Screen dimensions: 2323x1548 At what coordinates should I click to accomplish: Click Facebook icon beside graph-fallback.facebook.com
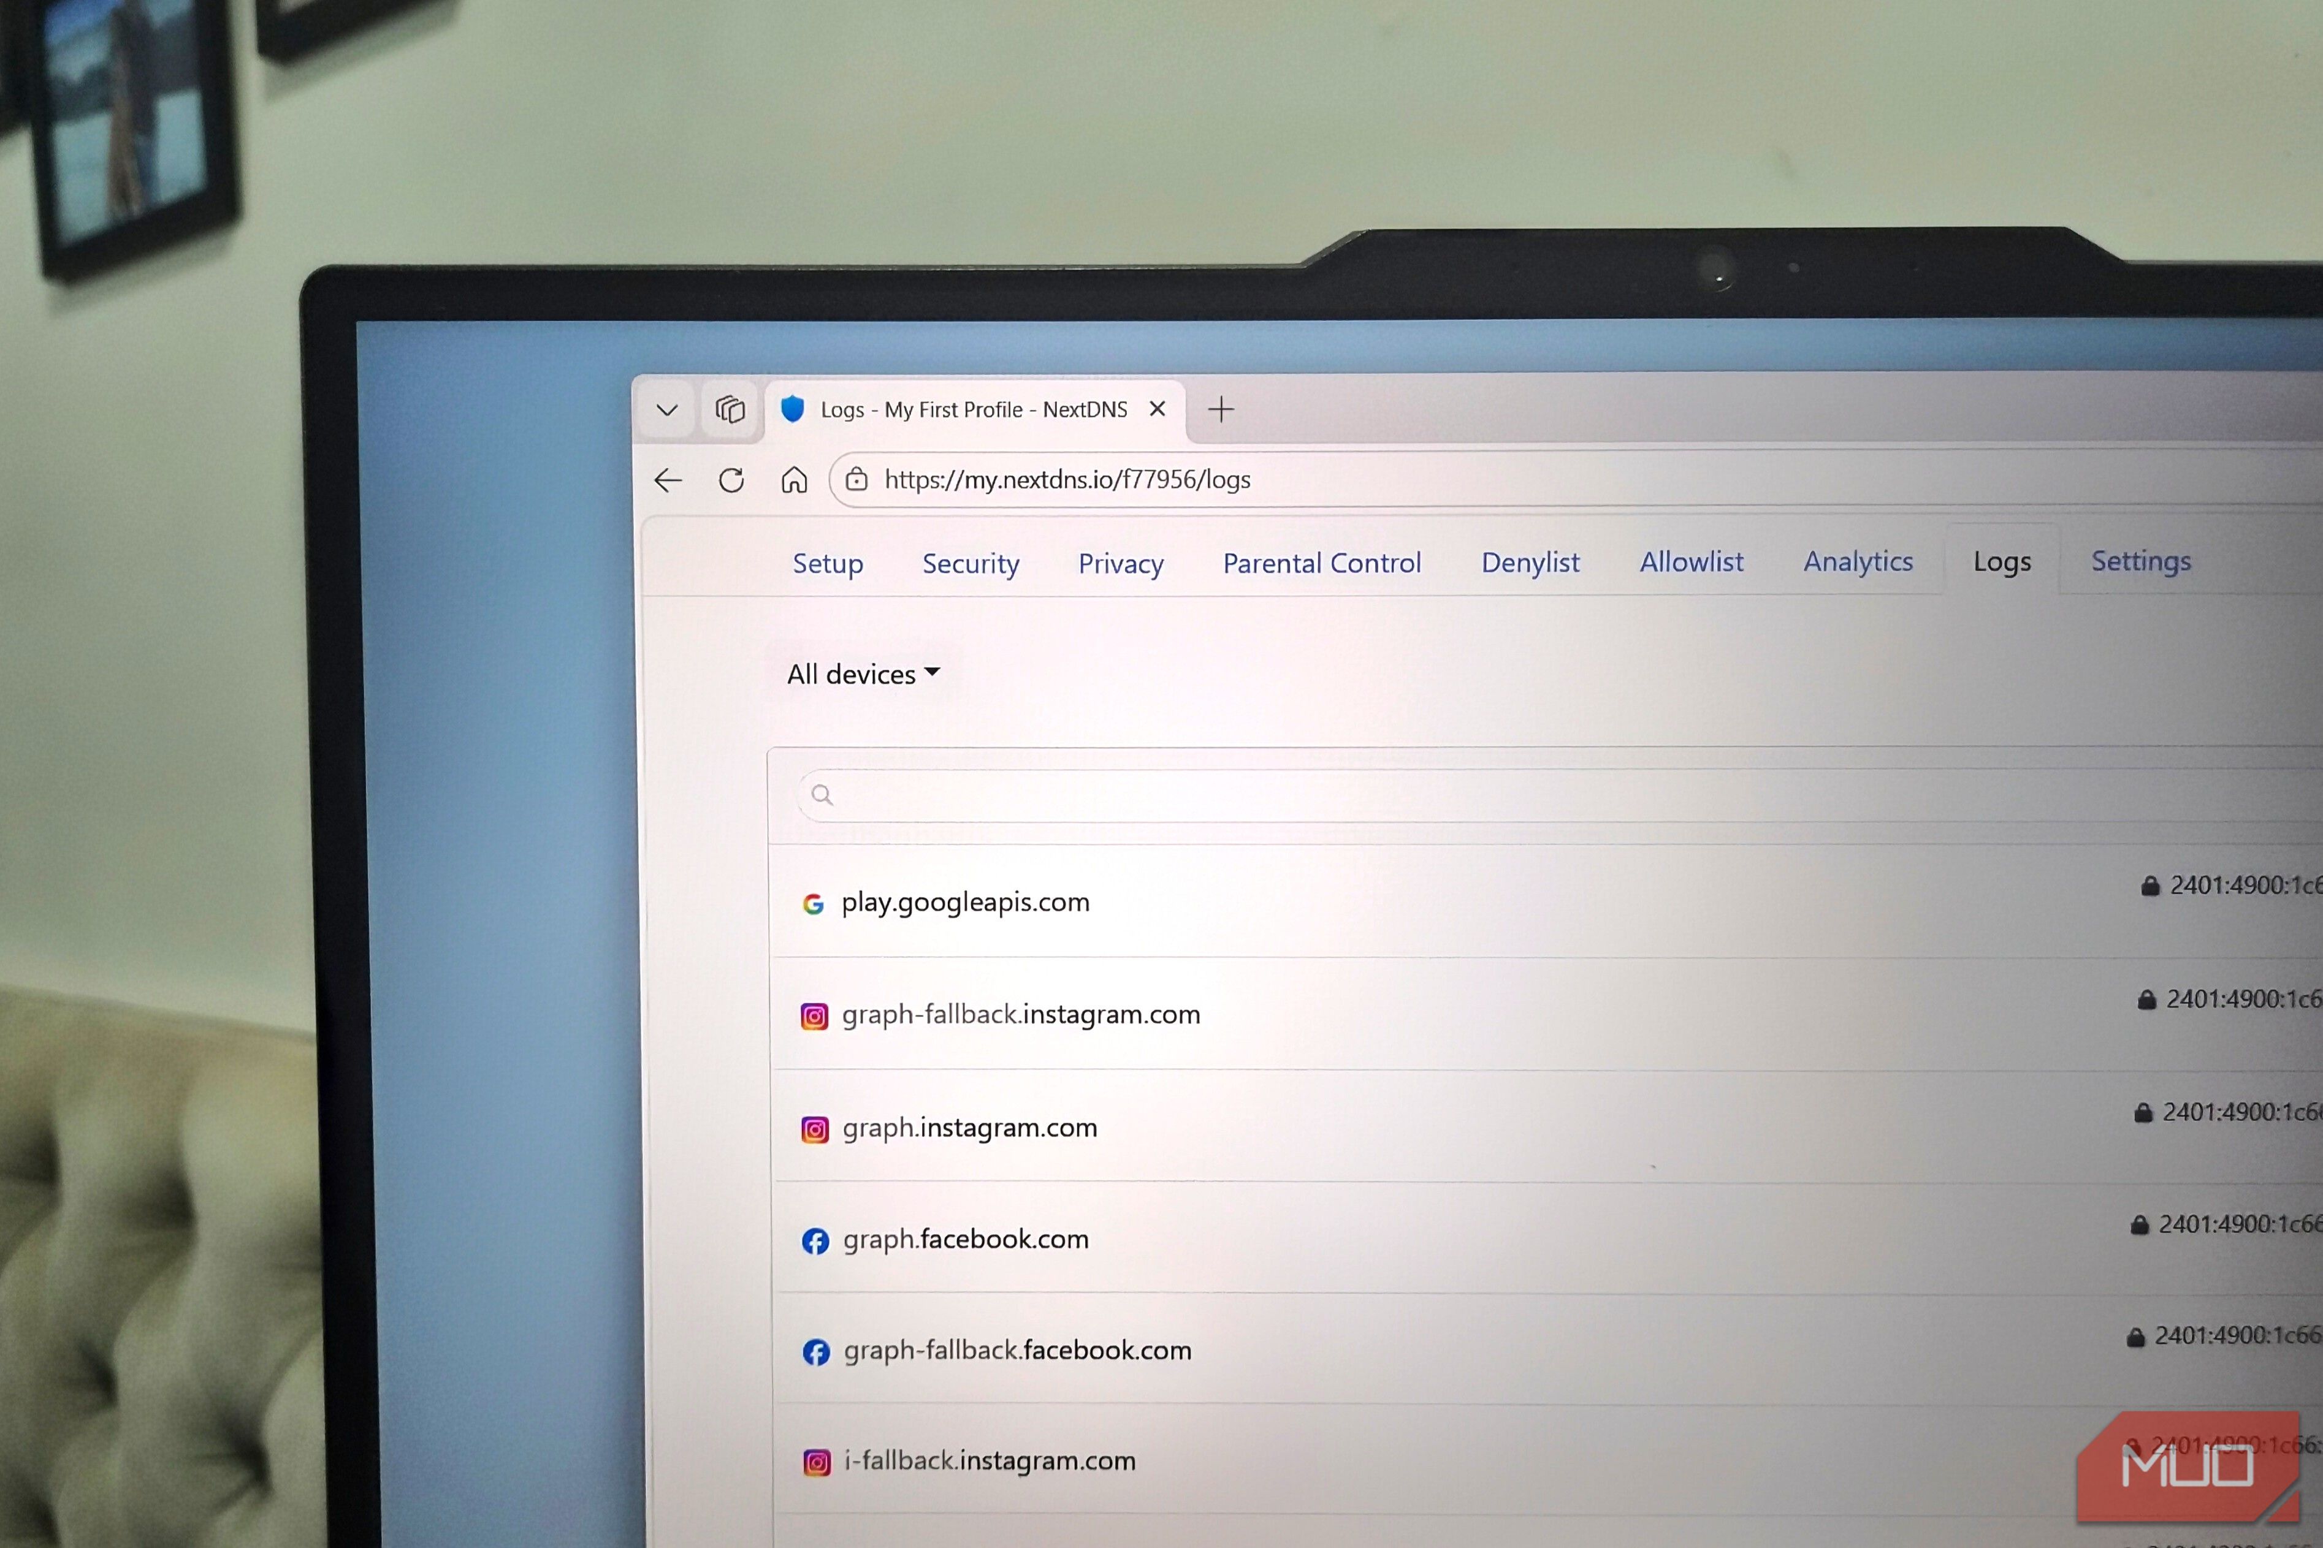[x=816, y=1351]
